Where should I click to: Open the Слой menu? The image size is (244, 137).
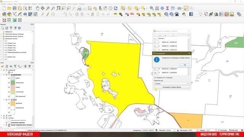point(20,4)
